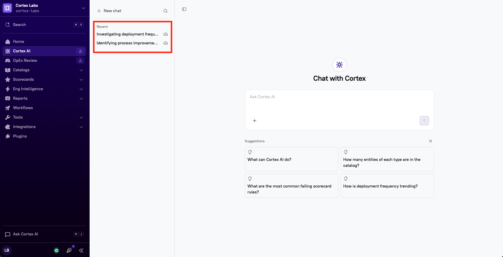Viewport: 503px width, 257px height.
Task: Toggle the chat history panel icon
Action: (184, 9)
